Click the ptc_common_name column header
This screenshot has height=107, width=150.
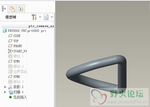point(41,26)
